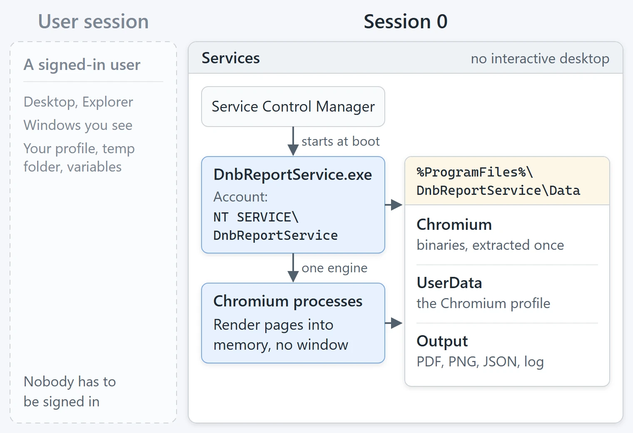The width and height of the screenshot is (633, 433).
Task: Click the "User session" heading
Action: coord(93,22)
